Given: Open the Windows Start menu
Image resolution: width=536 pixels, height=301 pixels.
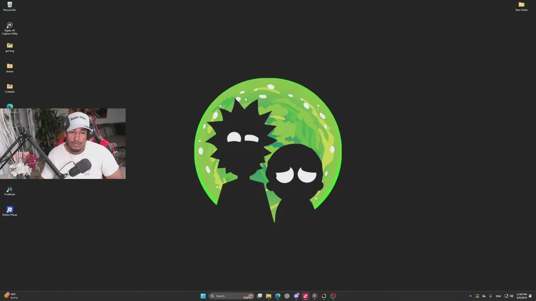Looking at the screenshot, I should point(203,296).
